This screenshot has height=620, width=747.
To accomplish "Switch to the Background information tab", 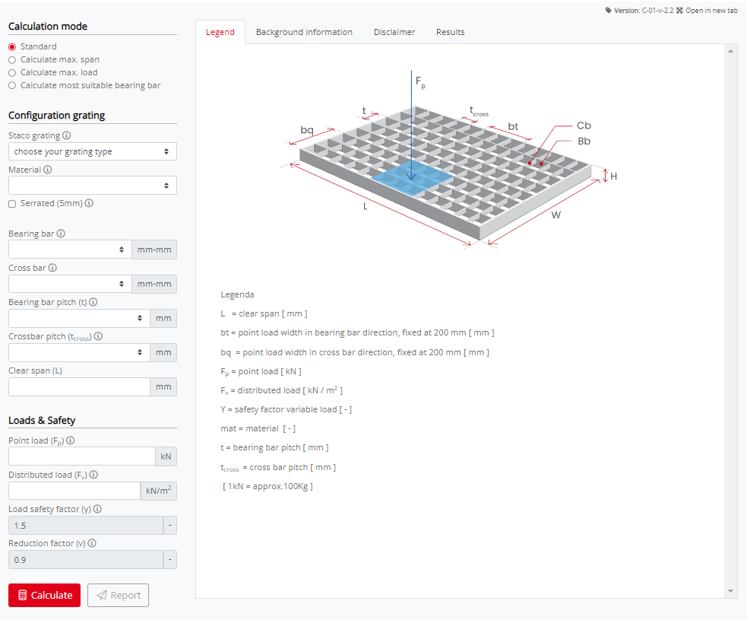I will [x=304, y=32].
